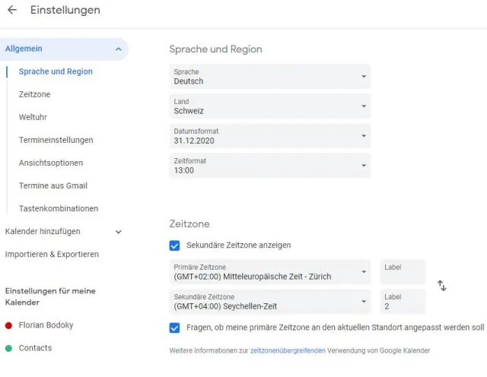
Task: Collapse the Allgemein section chevron
Action: [119, 49]
